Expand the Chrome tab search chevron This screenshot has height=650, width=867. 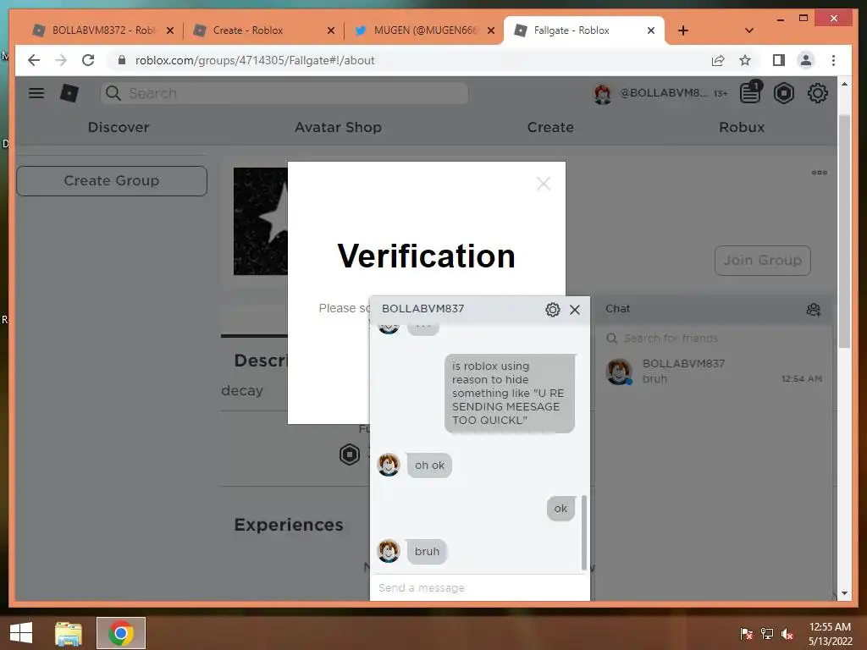pos(749,30)
